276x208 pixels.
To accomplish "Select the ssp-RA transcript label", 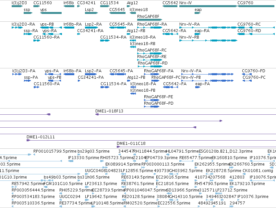I will click(x=31, y=31).
